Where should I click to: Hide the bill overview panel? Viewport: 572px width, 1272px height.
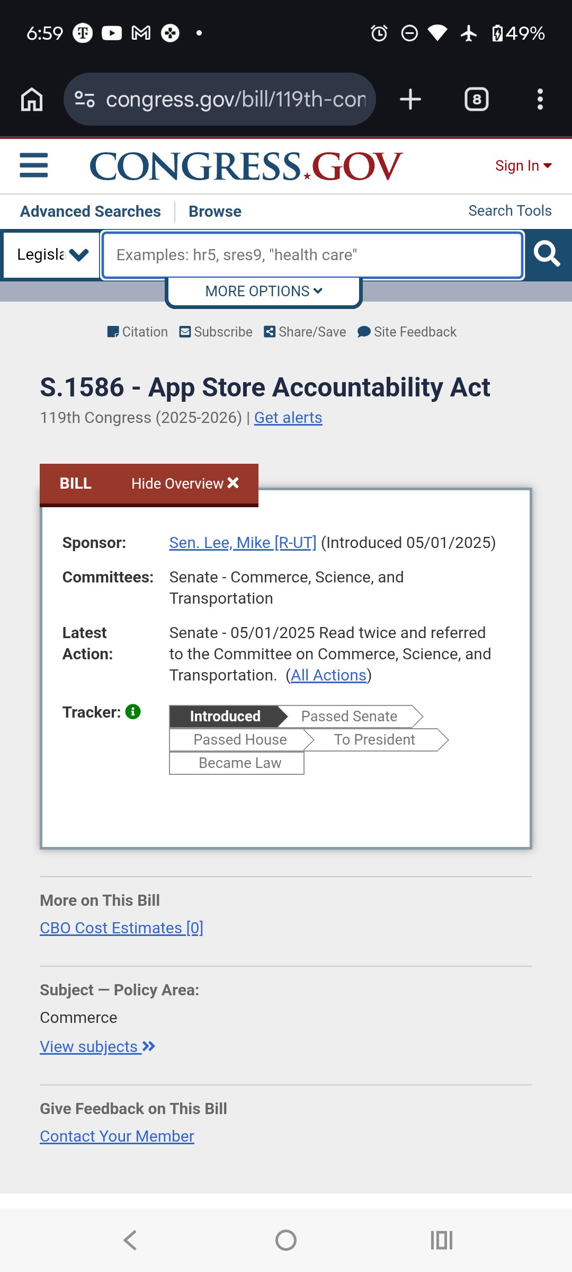[x=185, y=483]
